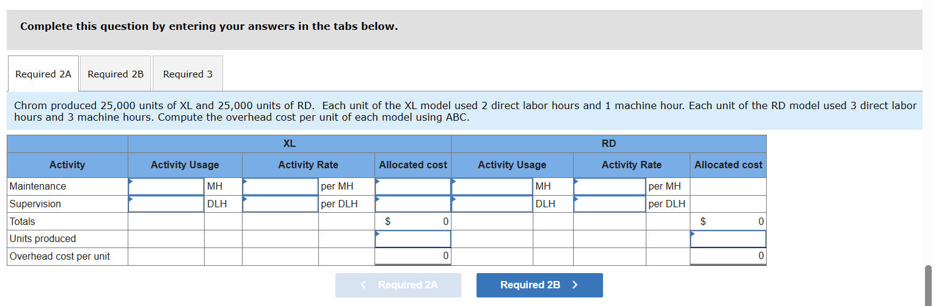The height and width of the screenshot is (306, 936).
Task: Click the Overhead cost per unit label
Action: [60, 256]
